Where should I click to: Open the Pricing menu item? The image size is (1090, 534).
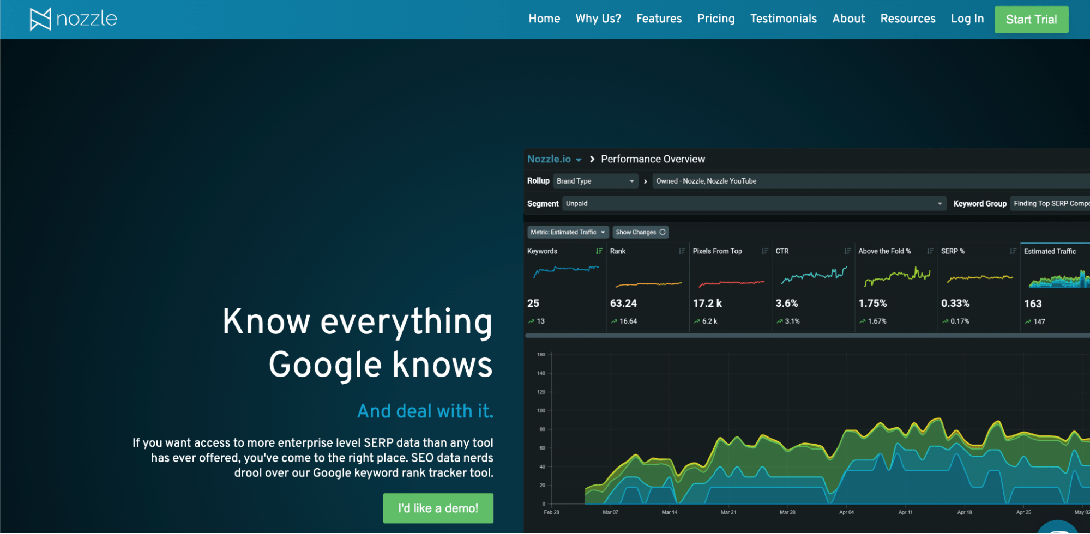(x=715, y=19)
